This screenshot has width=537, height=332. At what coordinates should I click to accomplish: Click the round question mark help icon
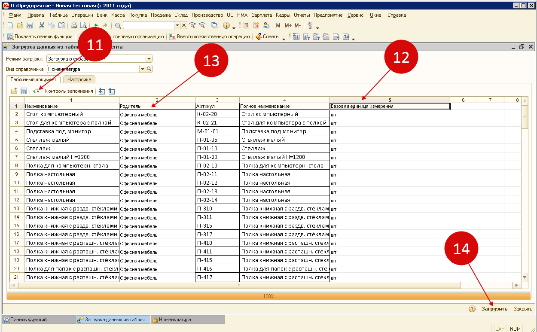tap(472, 309)
